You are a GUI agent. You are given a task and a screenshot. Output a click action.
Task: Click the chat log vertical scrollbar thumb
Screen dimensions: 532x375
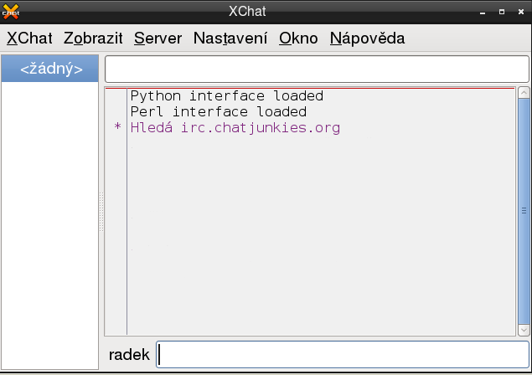coord(524,209)
